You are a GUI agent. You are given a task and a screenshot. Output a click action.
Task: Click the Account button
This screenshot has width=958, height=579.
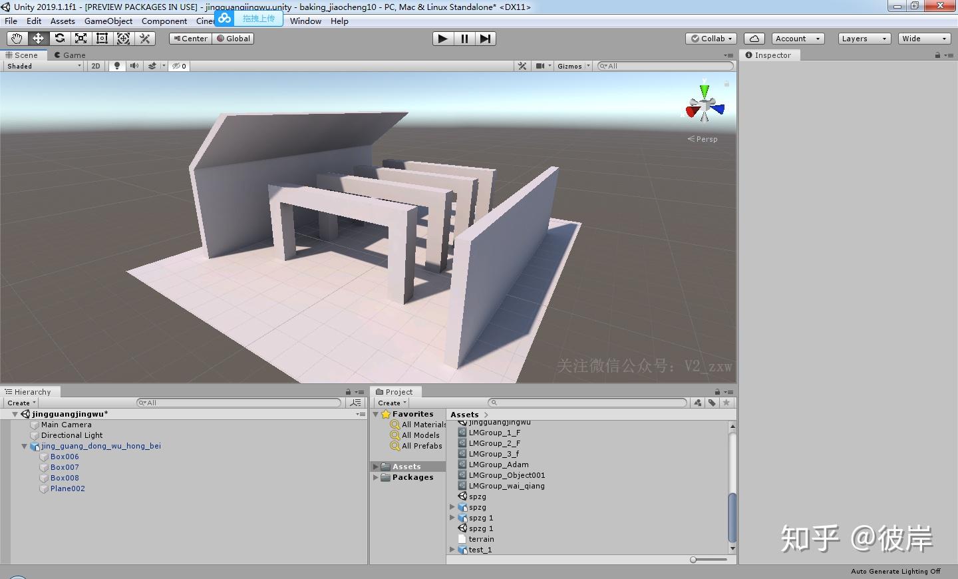(x=798, y=39)
